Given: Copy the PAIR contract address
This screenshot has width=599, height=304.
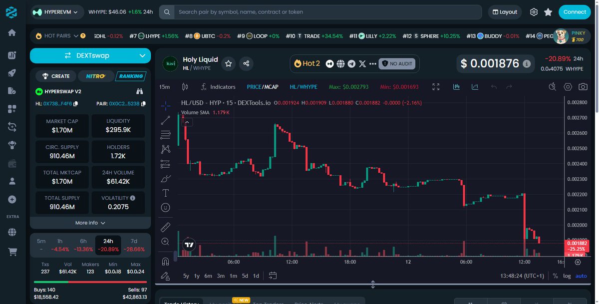Looking at the screenshot, I should [x=143, y=104].
